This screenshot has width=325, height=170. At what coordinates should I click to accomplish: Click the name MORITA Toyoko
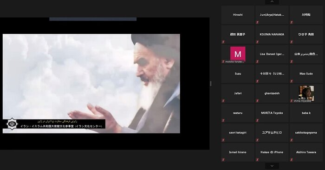click(272, 113)
